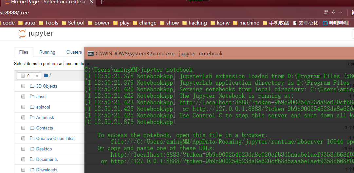Open the 去中心化 bookmark
This screenshot has height=173, width=354.
306,23
